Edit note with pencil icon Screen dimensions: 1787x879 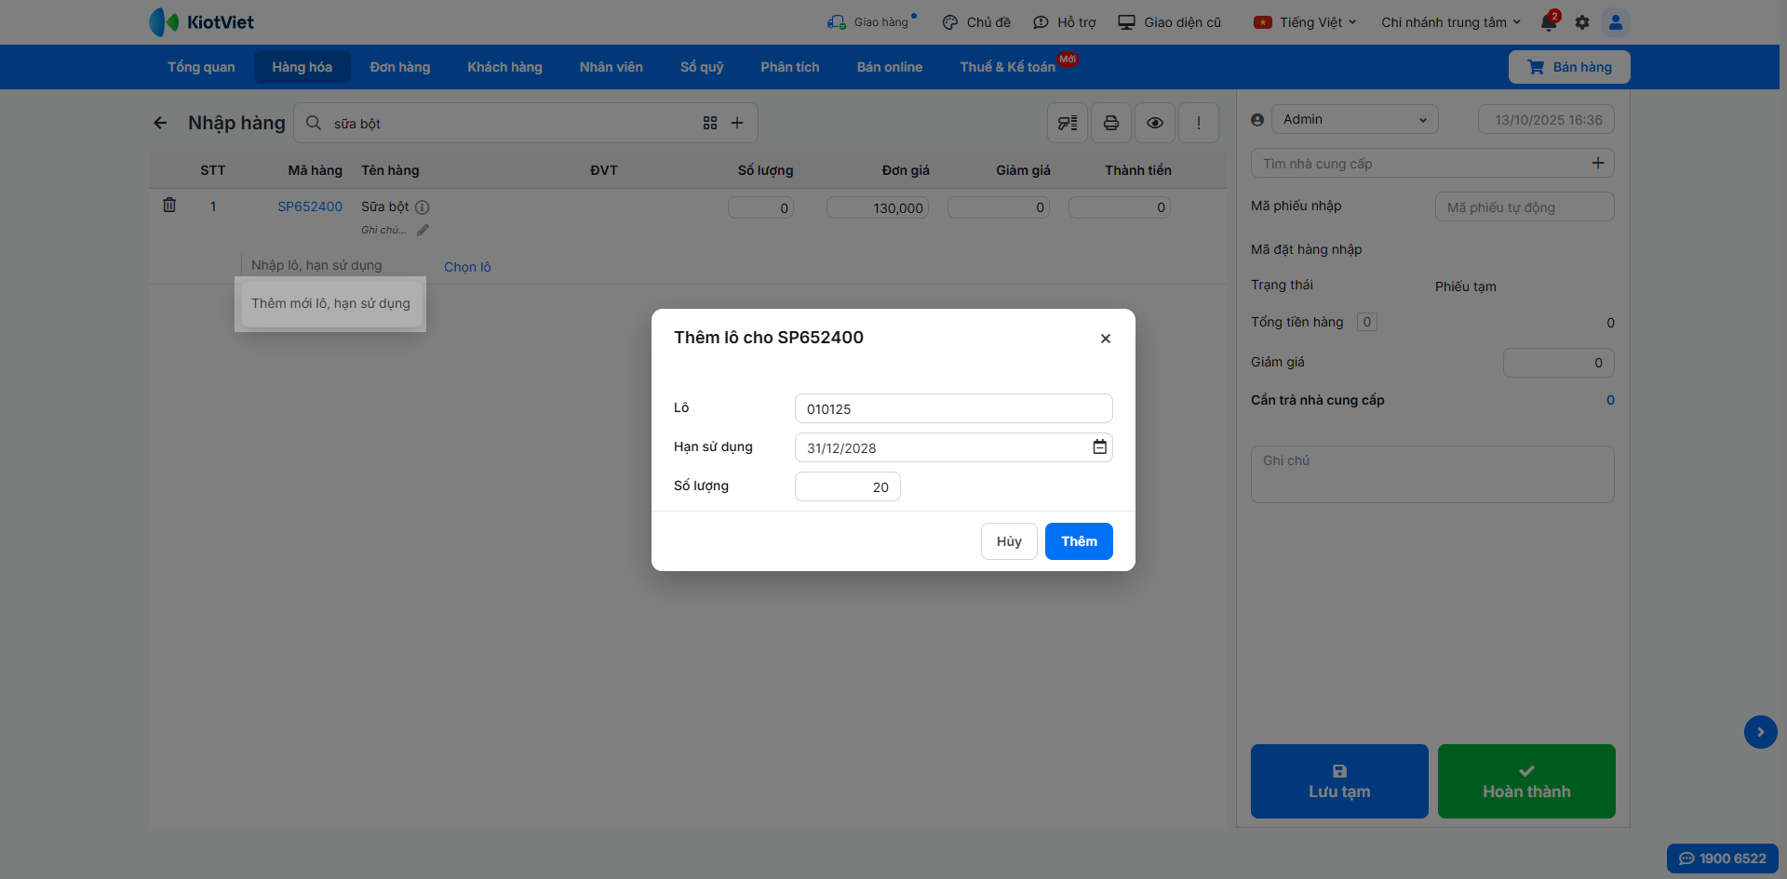pos(423,230)
